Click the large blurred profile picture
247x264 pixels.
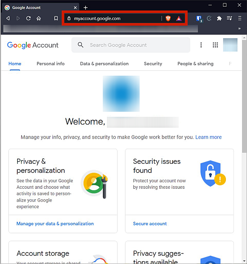pos(121,94)
